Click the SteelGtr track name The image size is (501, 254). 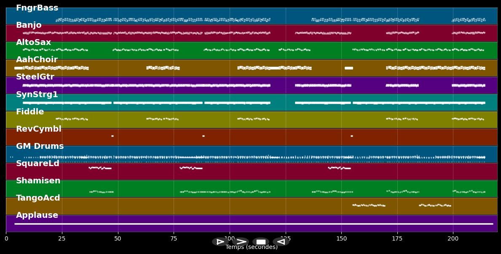(35, 77)
